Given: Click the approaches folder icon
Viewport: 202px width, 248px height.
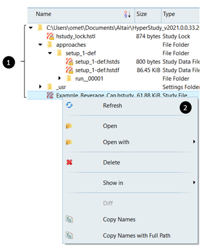Looking at the screenshot, I should 50,45.
